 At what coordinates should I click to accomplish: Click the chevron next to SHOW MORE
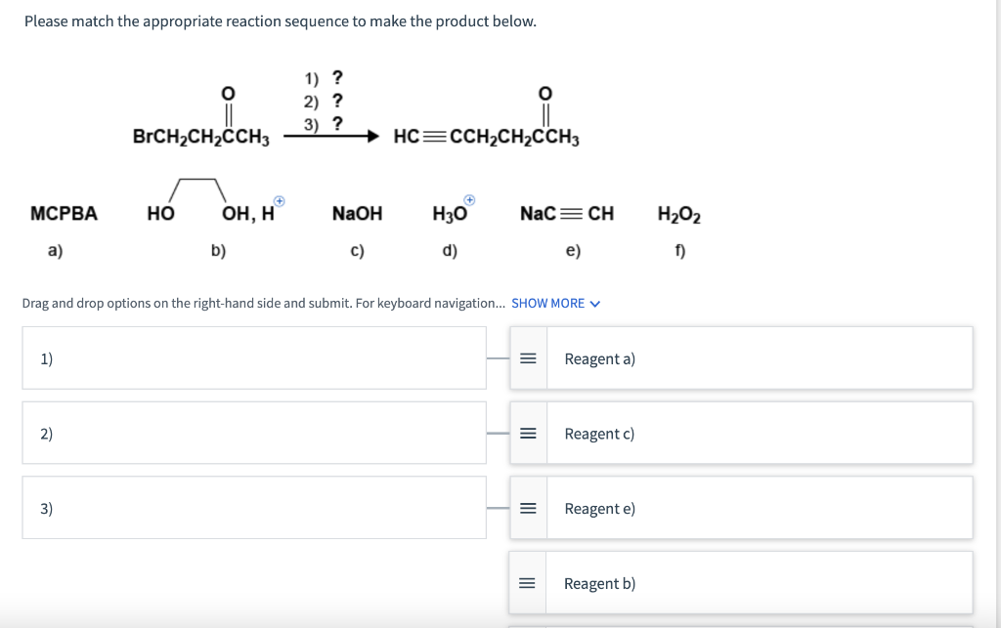pos(595,303)
